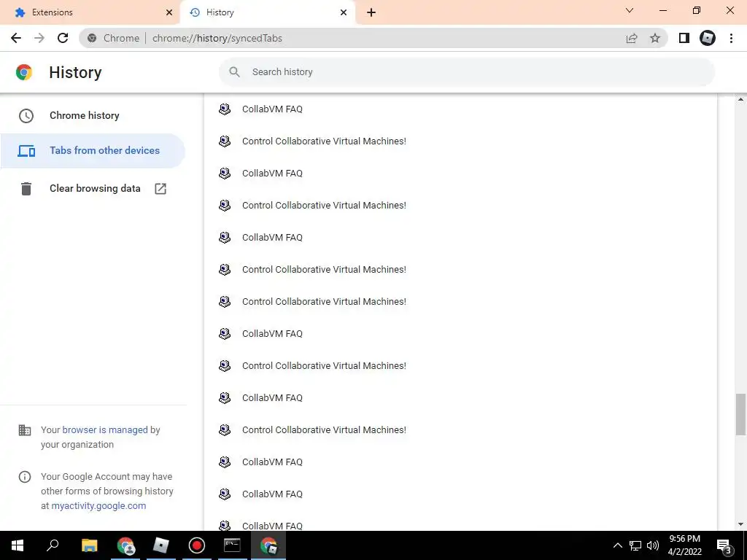Expand the tab search chevron
Image resolution: width=747 pixels, height=560 pixels.
click(x=630, y=10)
